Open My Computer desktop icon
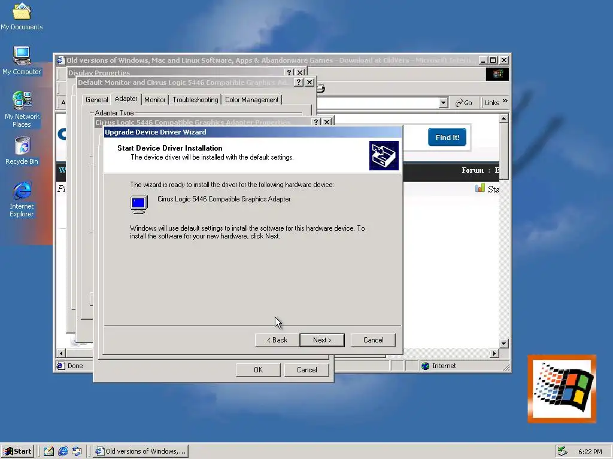 22,60
